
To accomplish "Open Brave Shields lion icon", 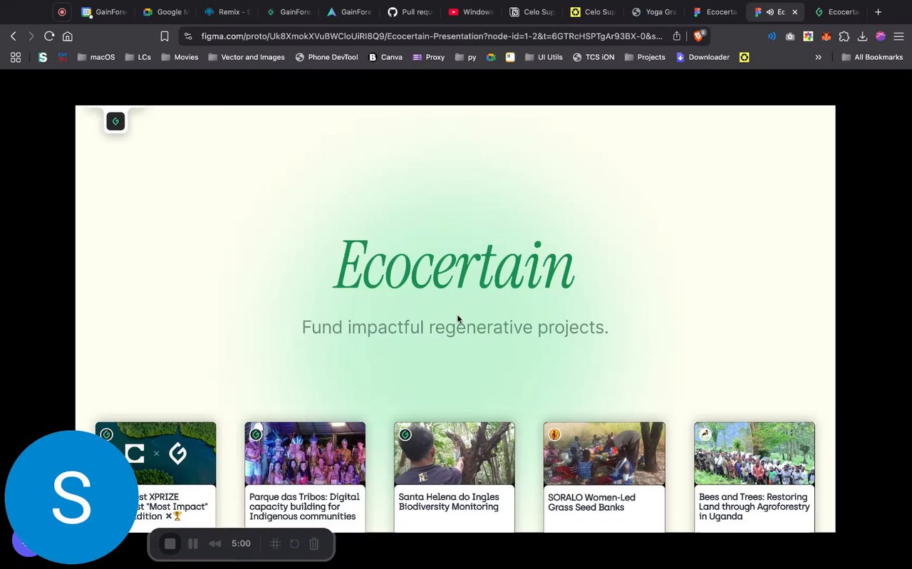I will (699, 36).
